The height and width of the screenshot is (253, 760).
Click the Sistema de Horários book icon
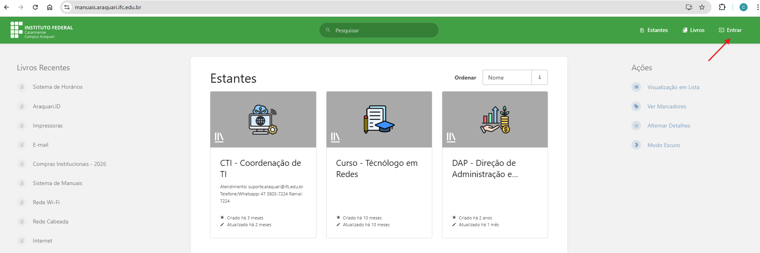coord(22,87)
